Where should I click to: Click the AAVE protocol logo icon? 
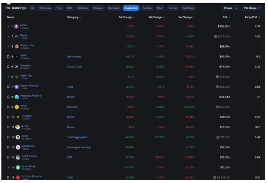click(16, 27)
